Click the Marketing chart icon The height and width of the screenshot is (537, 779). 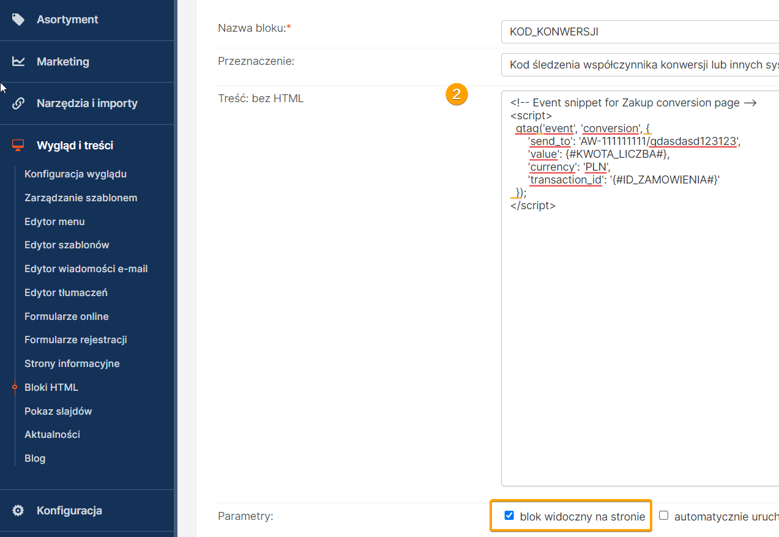18,62
